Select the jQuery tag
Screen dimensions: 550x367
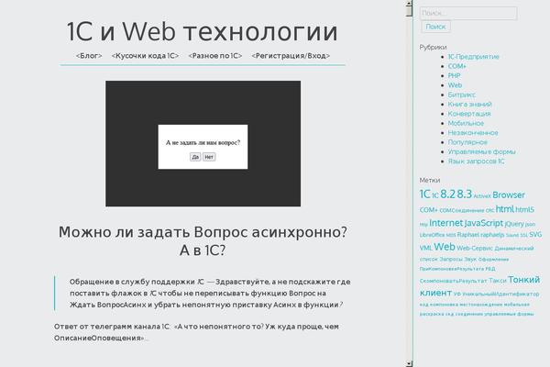tap(514, 224)
